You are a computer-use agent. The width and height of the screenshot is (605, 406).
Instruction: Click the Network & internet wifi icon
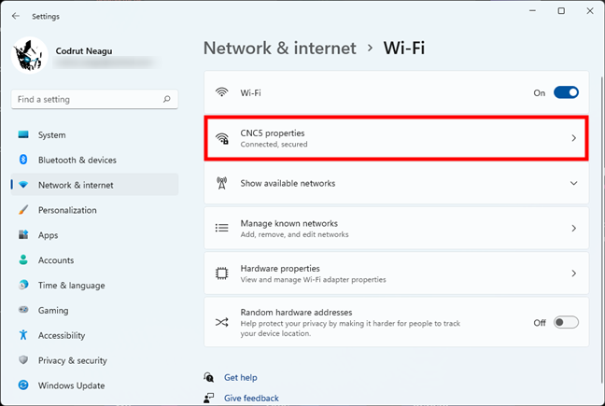click(23, 185)
